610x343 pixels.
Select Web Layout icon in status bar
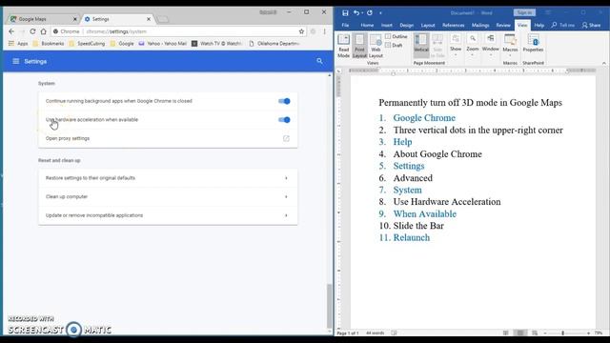coord(535,333)
